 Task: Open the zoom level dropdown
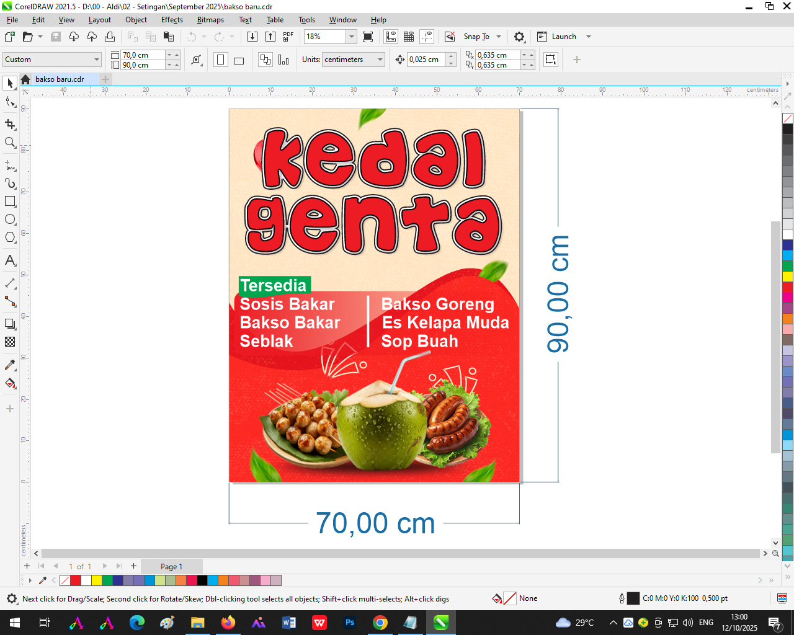[351, 37]
